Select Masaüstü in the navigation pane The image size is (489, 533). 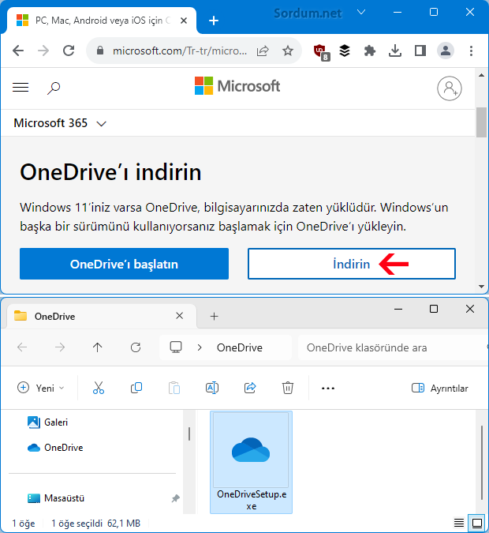point(56,498)
